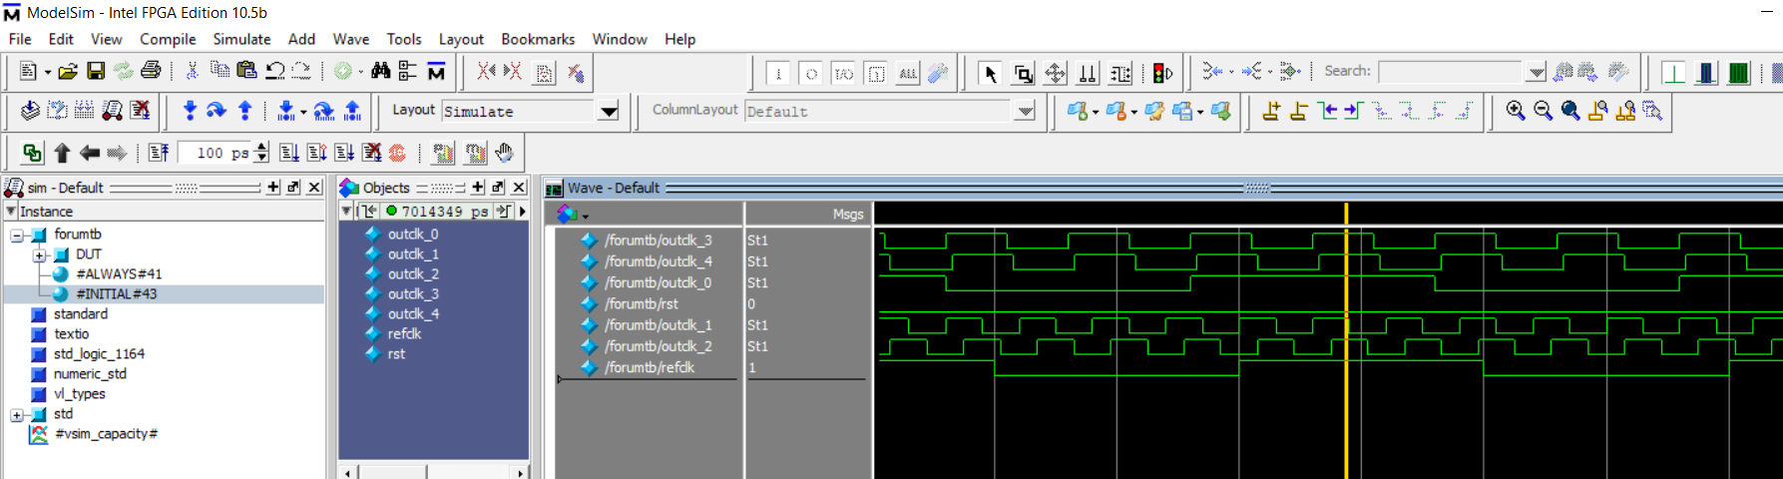Select the Zoom Mode tool
This screenshot has width=1783, height=479.
tap(1023, 73)
